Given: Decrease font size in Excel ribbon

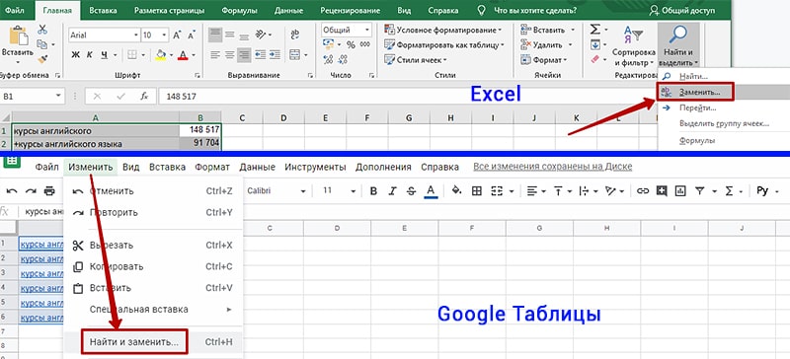Looking at the screenshot, I should 191,36.
